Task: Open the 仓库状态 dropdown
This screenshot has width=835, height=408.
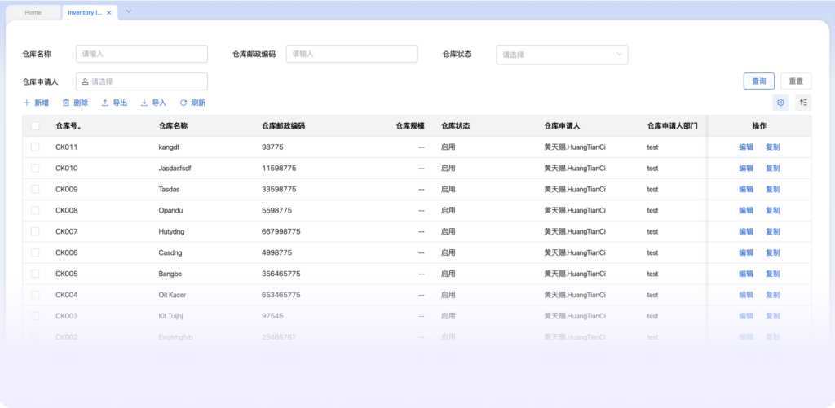Action: coord(562,55)
